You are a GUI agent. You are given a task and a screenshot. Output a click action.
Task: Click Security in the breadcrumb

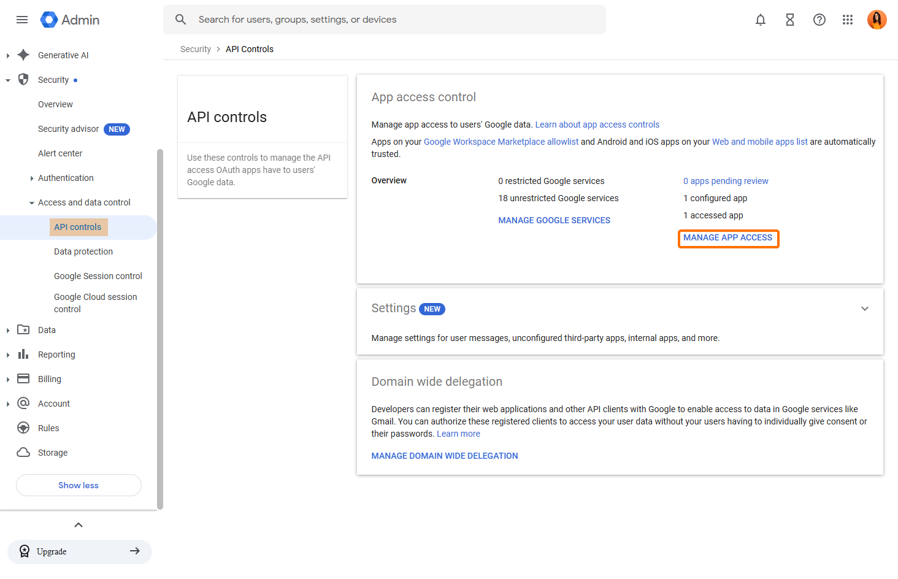click(x=195, y=49)
